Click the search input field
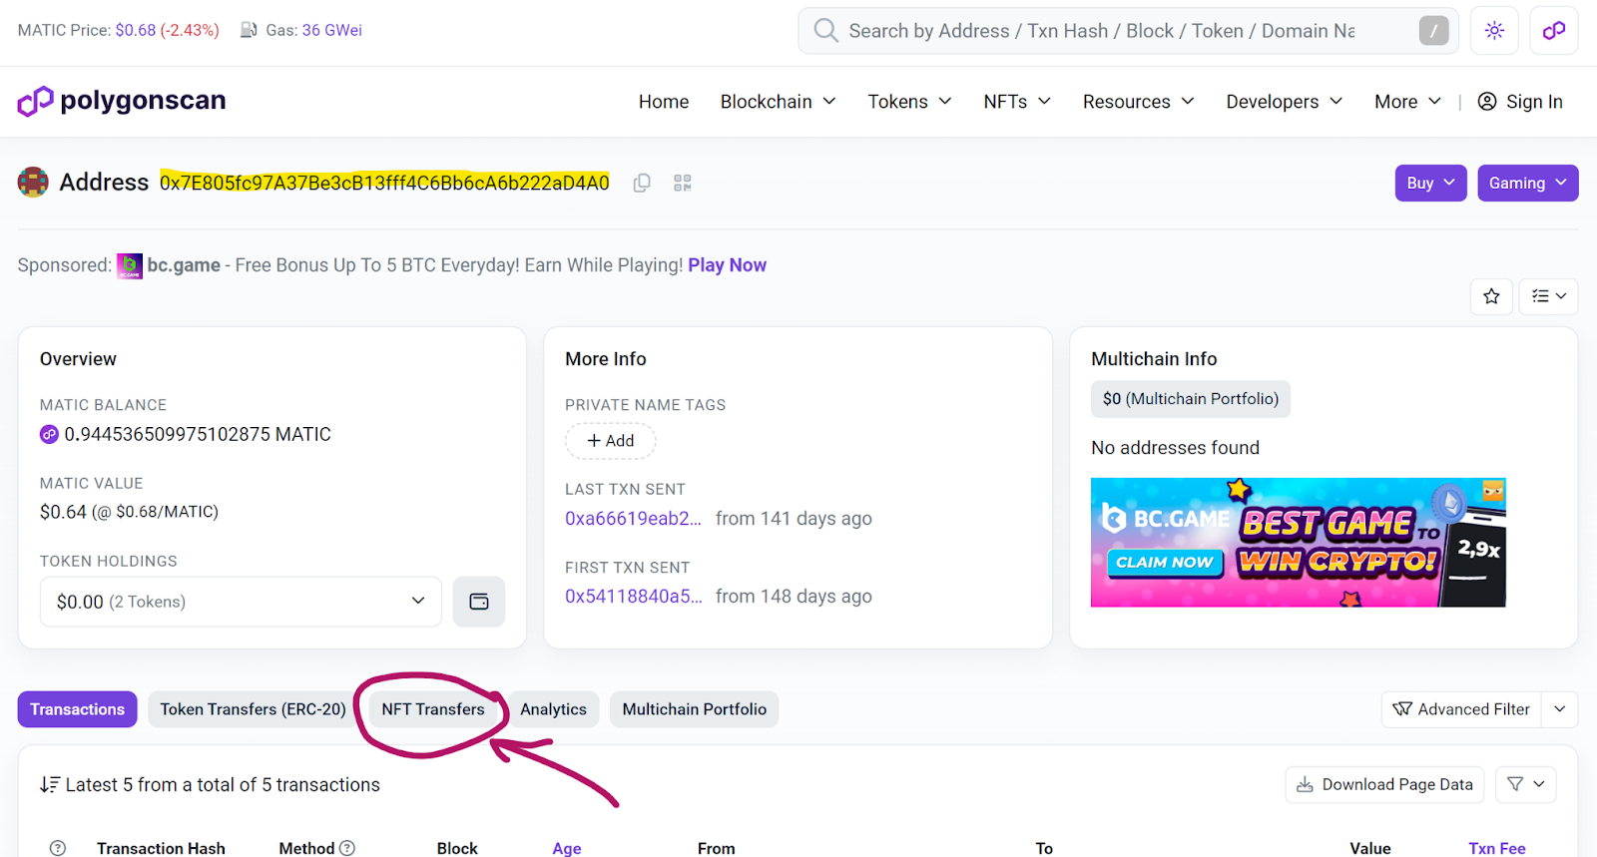 [1128, 31]
